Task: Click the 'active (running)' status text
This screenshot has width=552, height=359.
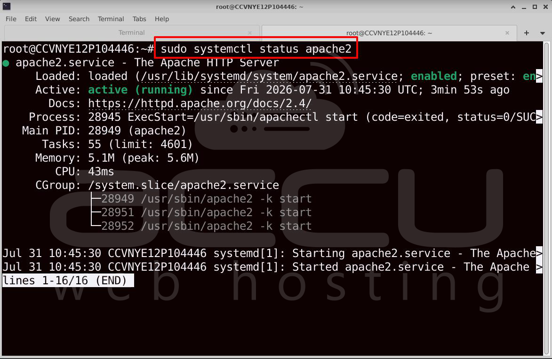Action: (140, 90)
